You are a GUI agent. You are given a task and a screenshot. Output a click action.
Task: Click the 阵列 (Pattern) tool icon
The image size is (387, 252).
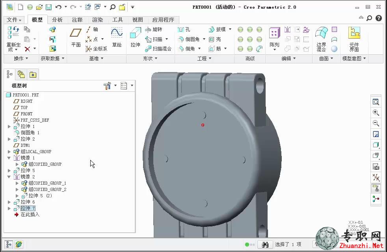pos(274,33)
